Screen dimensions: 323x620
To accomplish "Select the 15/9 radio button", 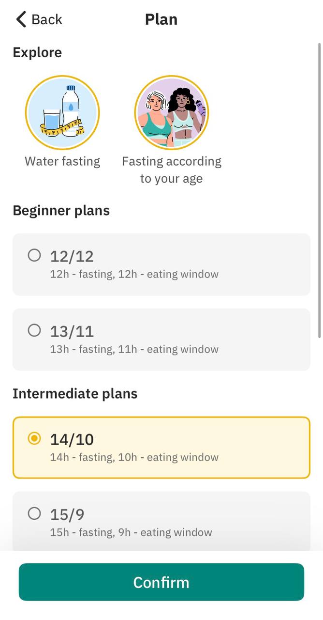I will click(x=34, y=513).
